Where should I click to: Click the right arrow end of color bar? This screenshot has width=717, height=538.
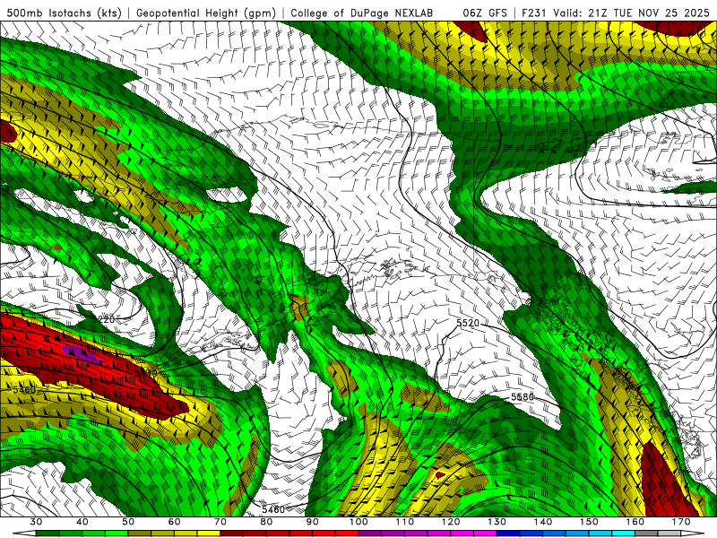[x=693, y=534]
